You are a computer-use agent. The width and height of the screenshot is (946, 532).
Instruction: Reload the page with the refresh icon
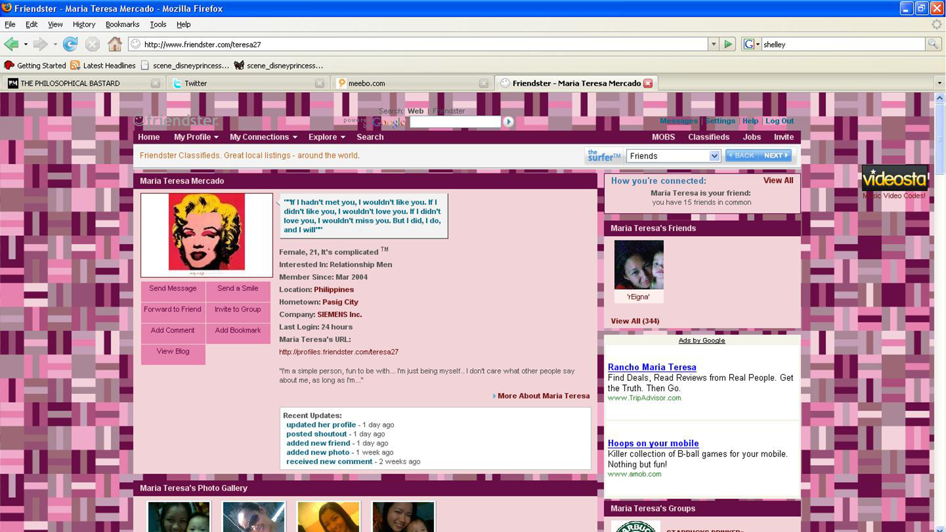[x=70, y=44]
